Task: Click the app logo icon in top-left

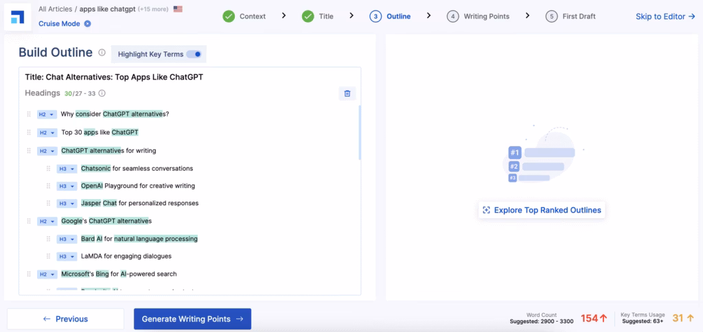Action: pos(17,16)
